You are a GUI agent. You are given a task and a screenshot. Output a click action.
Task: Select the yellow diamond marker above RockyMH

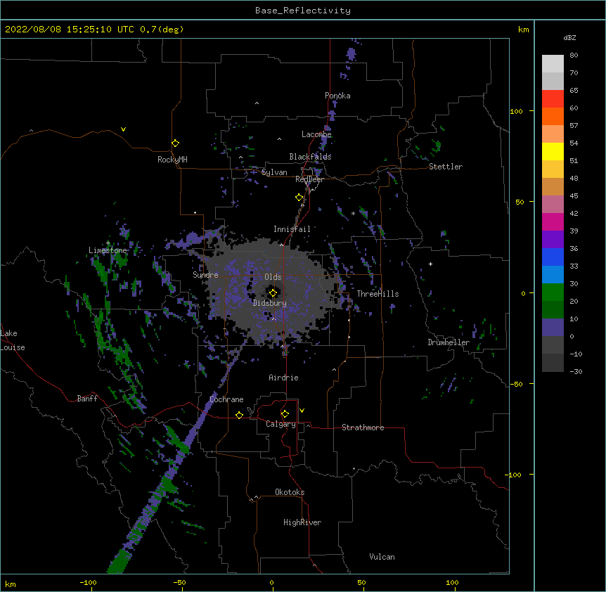(x=176, y=143)
